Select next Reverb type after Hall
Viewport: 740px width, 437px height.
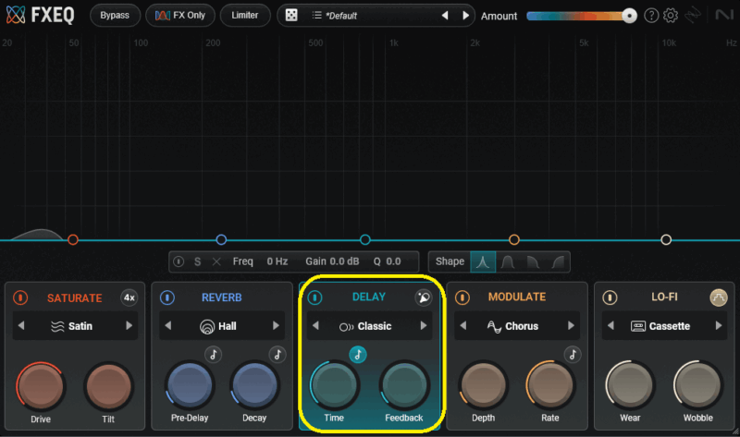point(276,326)
